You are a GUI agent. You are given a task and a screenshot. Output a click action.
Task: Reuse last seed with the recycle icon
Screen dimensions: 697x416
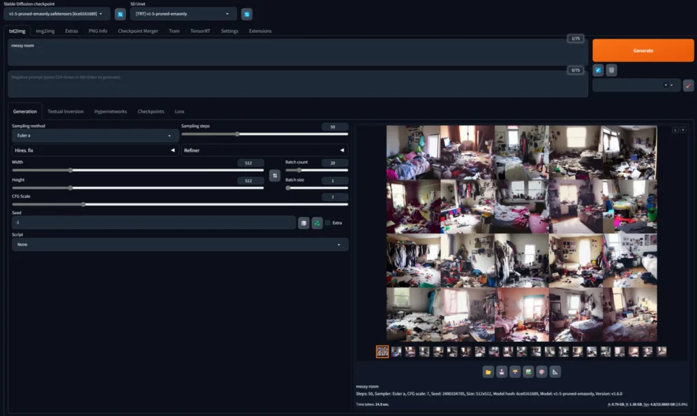317,223
